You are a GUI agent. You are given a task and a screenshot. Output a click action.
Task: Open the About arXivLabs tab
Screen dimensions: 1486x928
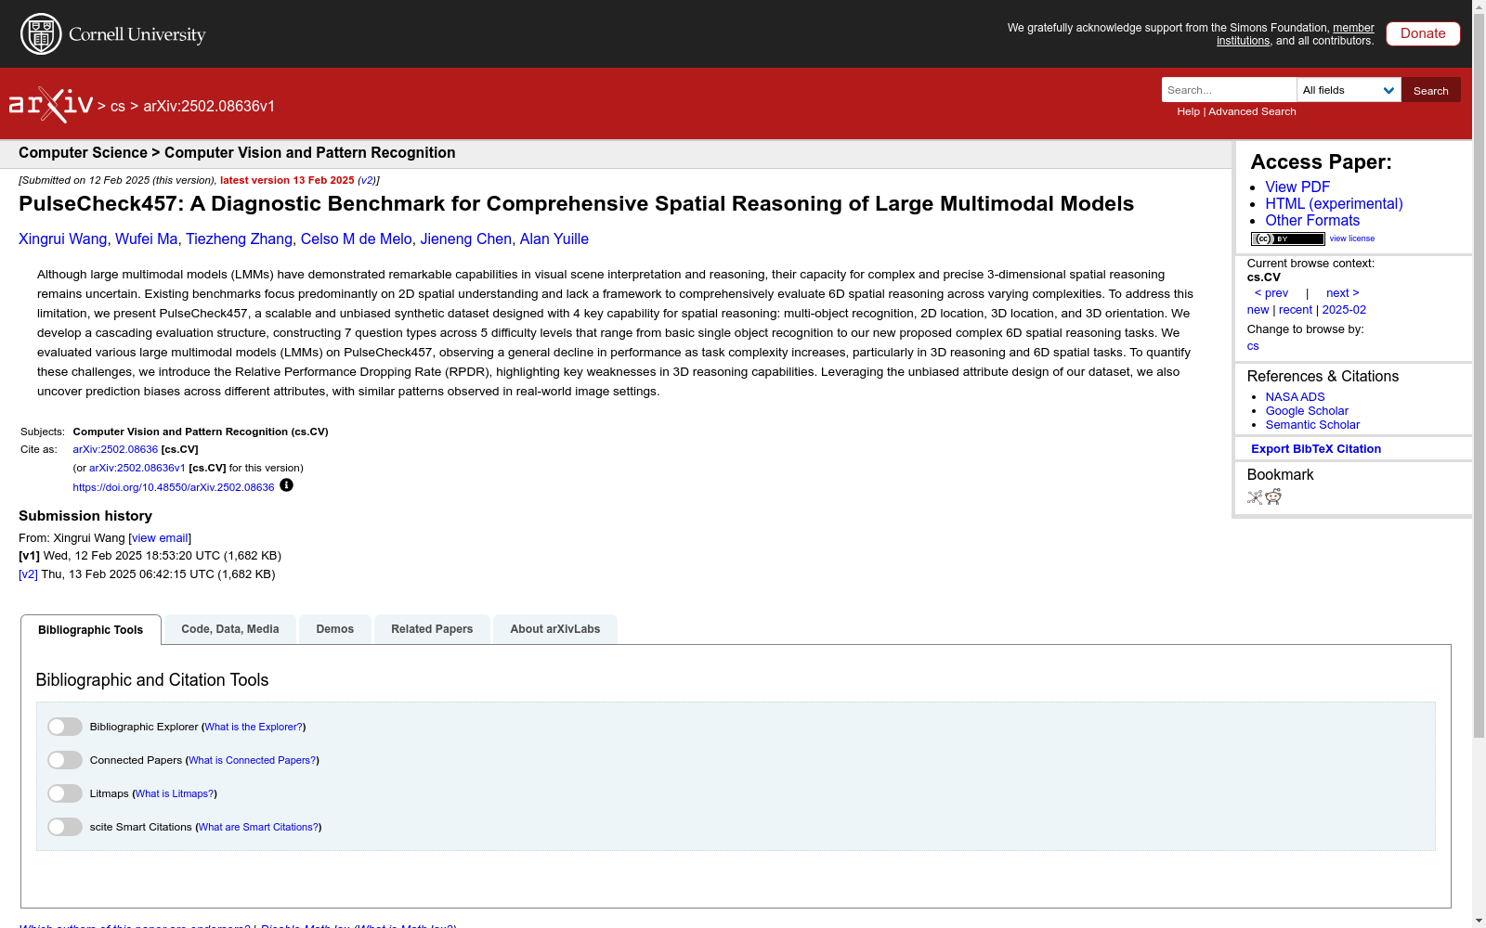click(x=555, y=629)
